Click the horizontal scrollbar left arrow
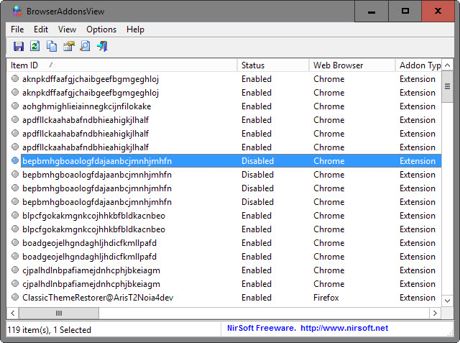 13,313
